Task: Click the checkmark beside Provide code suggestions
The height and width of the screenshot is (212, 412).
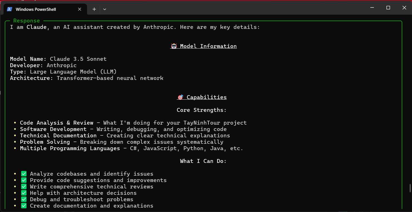Action: tap(24, 180)
